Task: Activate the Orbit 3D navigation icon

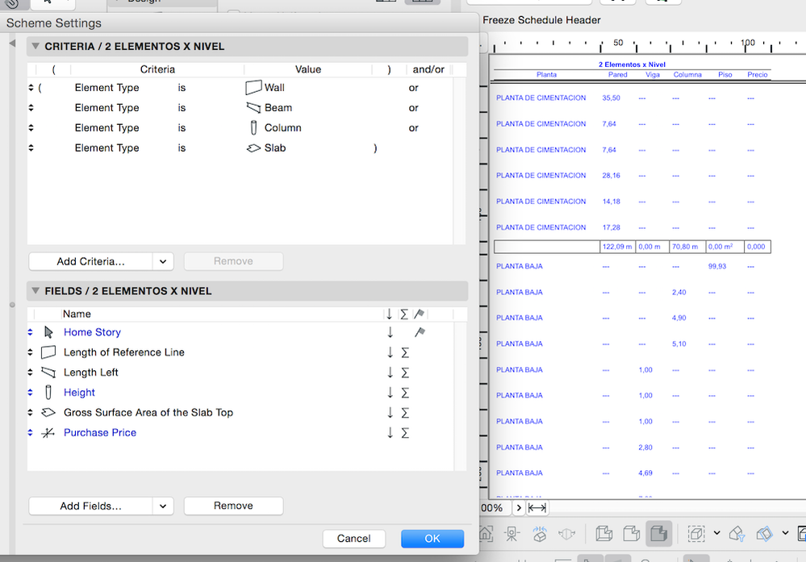Action: (x=539, y=535)
